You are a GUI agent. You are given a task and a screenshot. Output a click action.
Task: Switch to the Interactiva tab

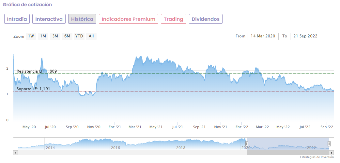(49, 19)
